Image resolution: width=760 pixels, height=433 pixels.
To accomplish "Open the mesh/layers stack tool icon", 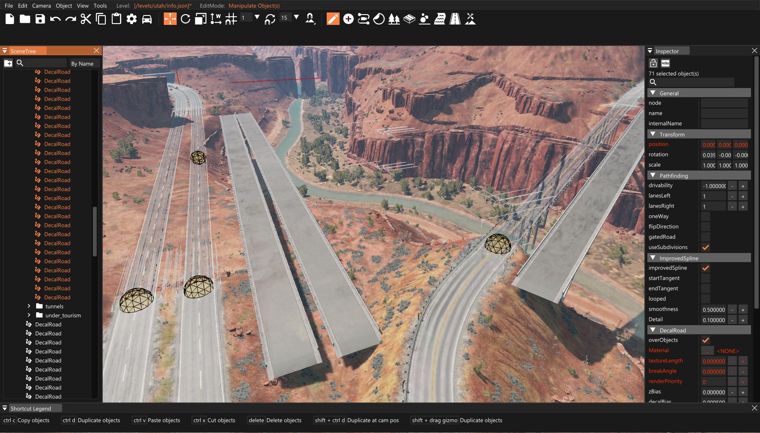I will [409, 19].
